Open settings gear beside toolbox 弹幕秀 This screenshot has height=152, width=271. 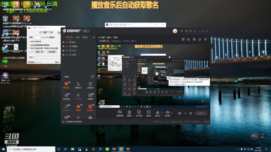point(81,105)
